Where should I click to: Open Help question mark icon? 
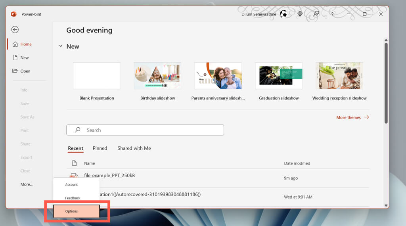click(332, 14)
